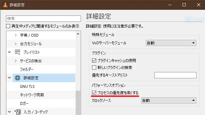Minimize the 詳細設定 window
The width and height of the screenshot is (205, 115).
click(170, 5)
